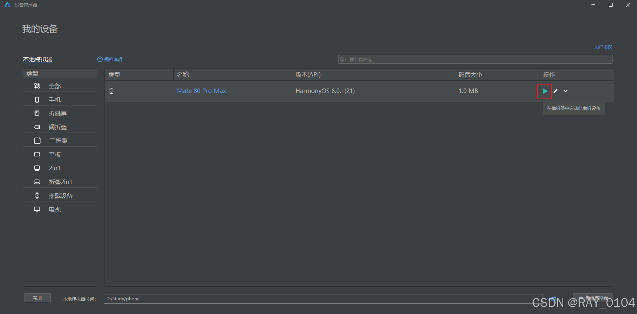
Task: Filter by 手机 phone type
Action: coord(60,100)
